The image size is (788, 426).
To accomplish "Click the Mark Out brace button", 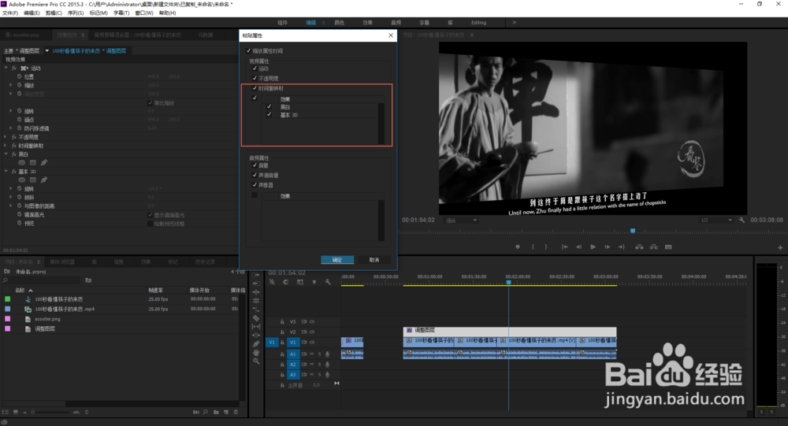I will pos(546,246).
